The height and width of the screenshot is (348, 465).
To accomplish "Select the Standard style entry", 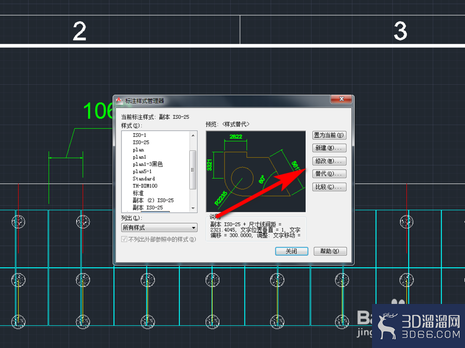I will point(144,179).
